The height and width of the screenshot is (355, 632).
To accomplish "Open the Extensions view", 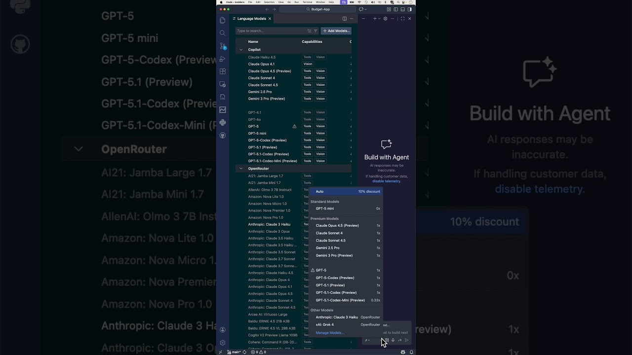I will 223,71.
